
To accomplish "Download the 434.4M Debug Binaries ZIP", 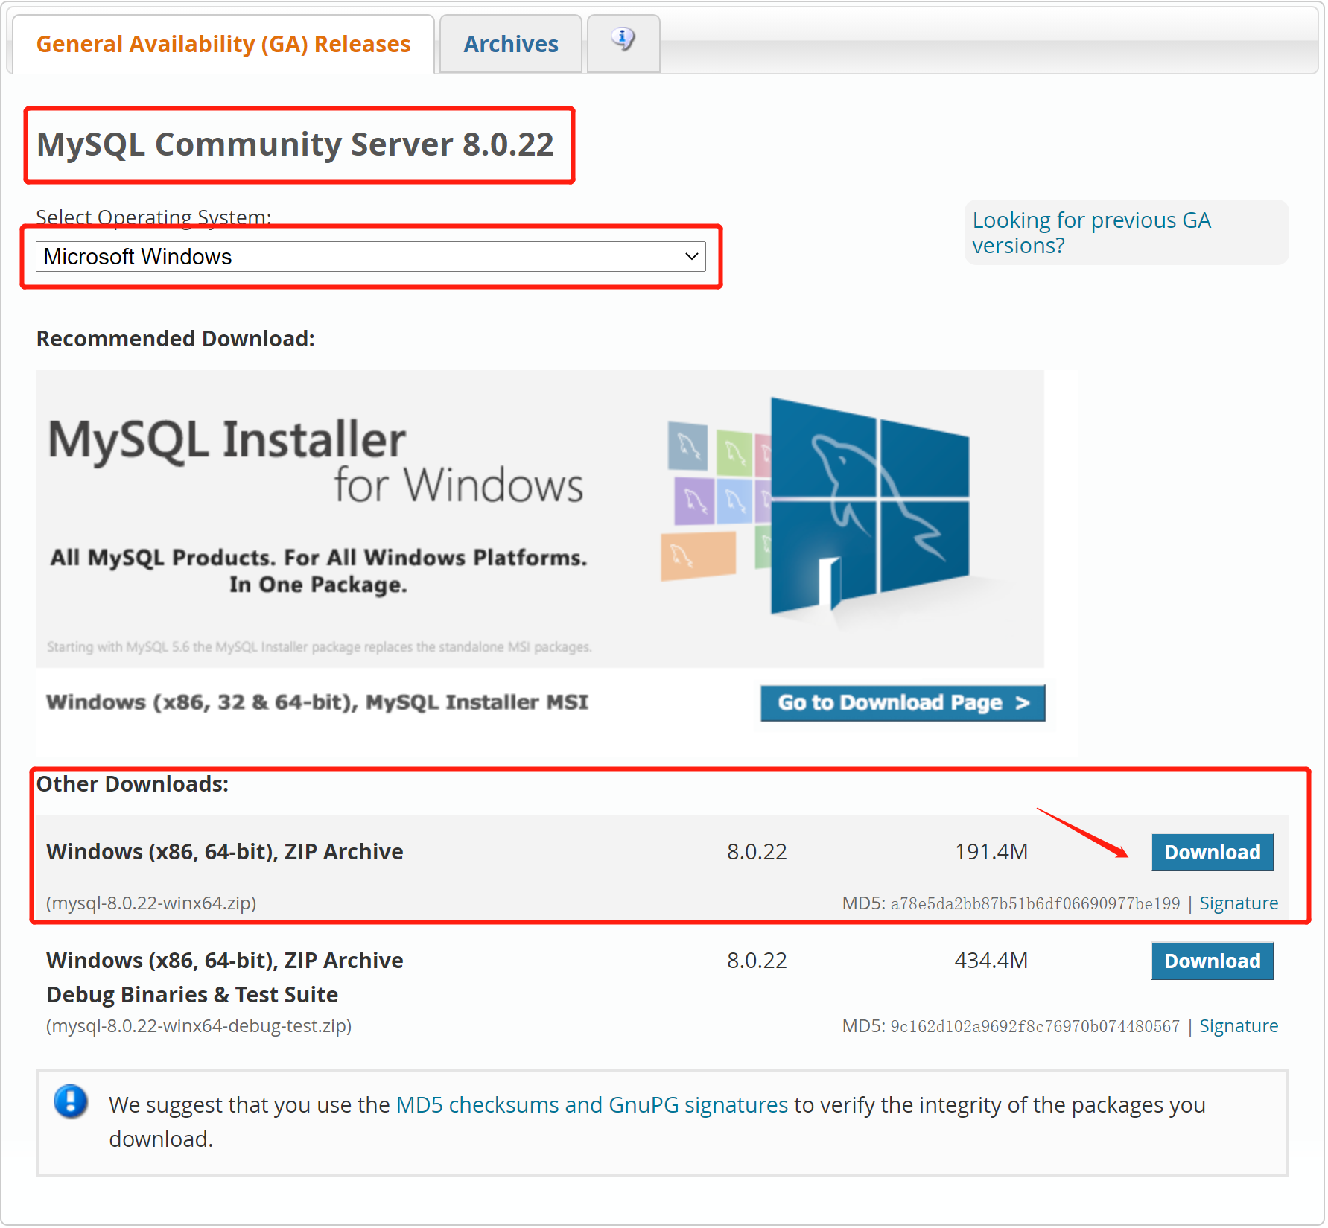I will 1213,961.
